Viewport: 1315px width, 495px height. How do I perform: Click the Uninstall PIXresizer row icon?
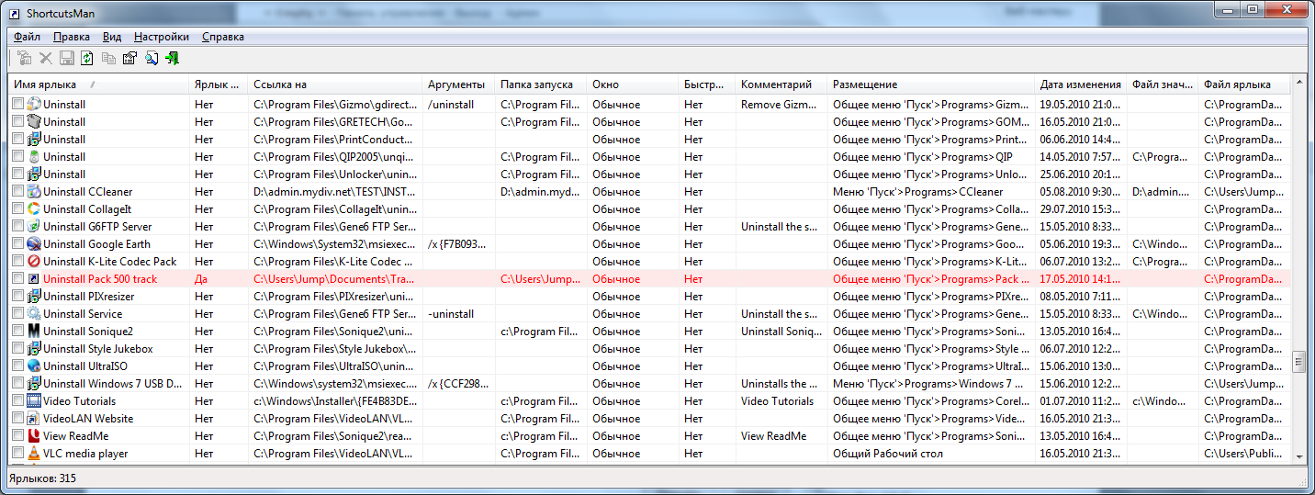click(x=34, y=297)
